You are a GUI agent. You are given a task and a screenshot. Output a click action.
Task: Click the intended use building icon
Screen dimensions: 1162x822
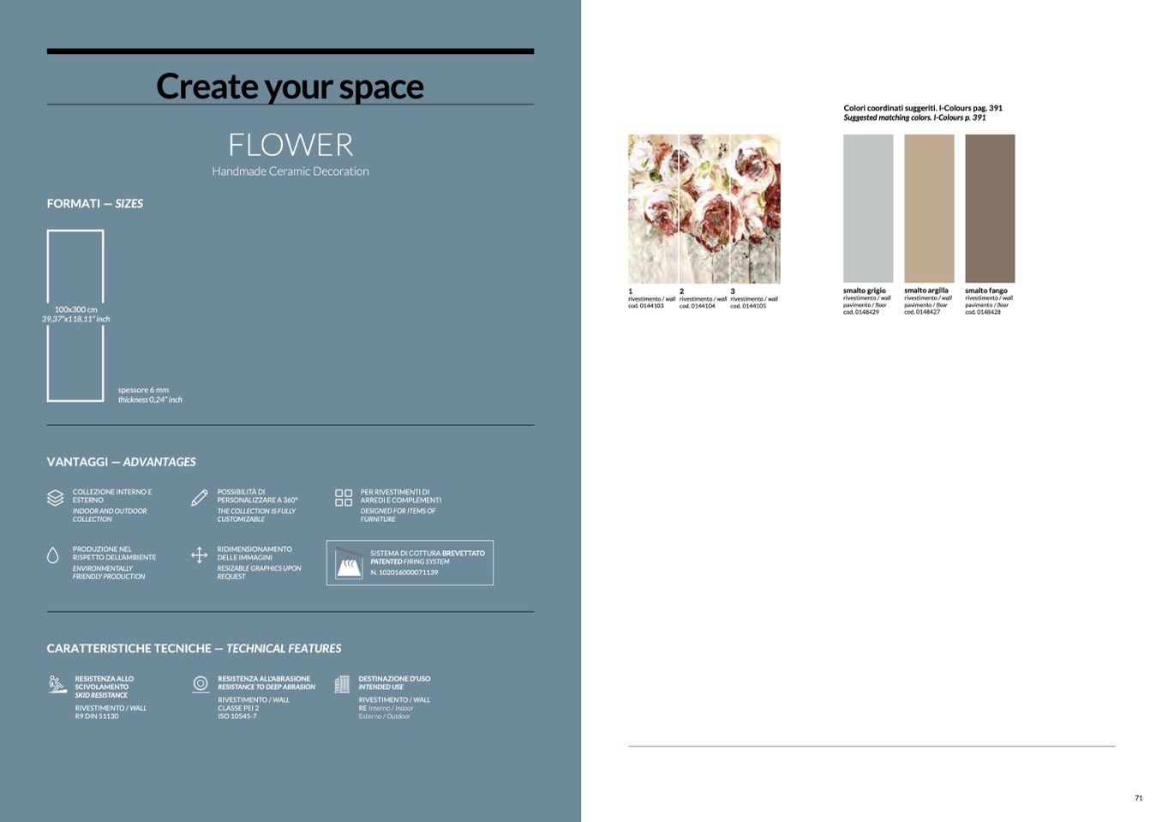click(x=342, y=684)
